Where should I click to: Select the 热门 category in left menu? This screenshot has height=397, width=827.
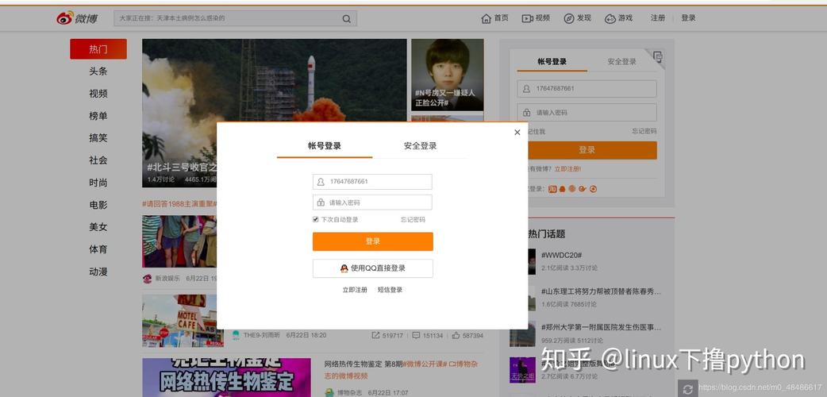click(x=98, y=49)
